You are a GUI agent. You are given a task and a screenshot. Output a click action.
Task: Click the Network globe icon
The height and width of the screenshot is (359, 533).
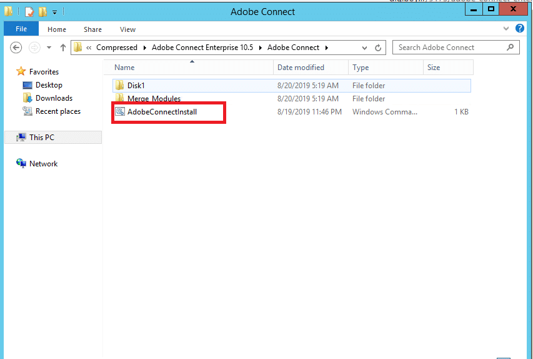coord(21,163)
